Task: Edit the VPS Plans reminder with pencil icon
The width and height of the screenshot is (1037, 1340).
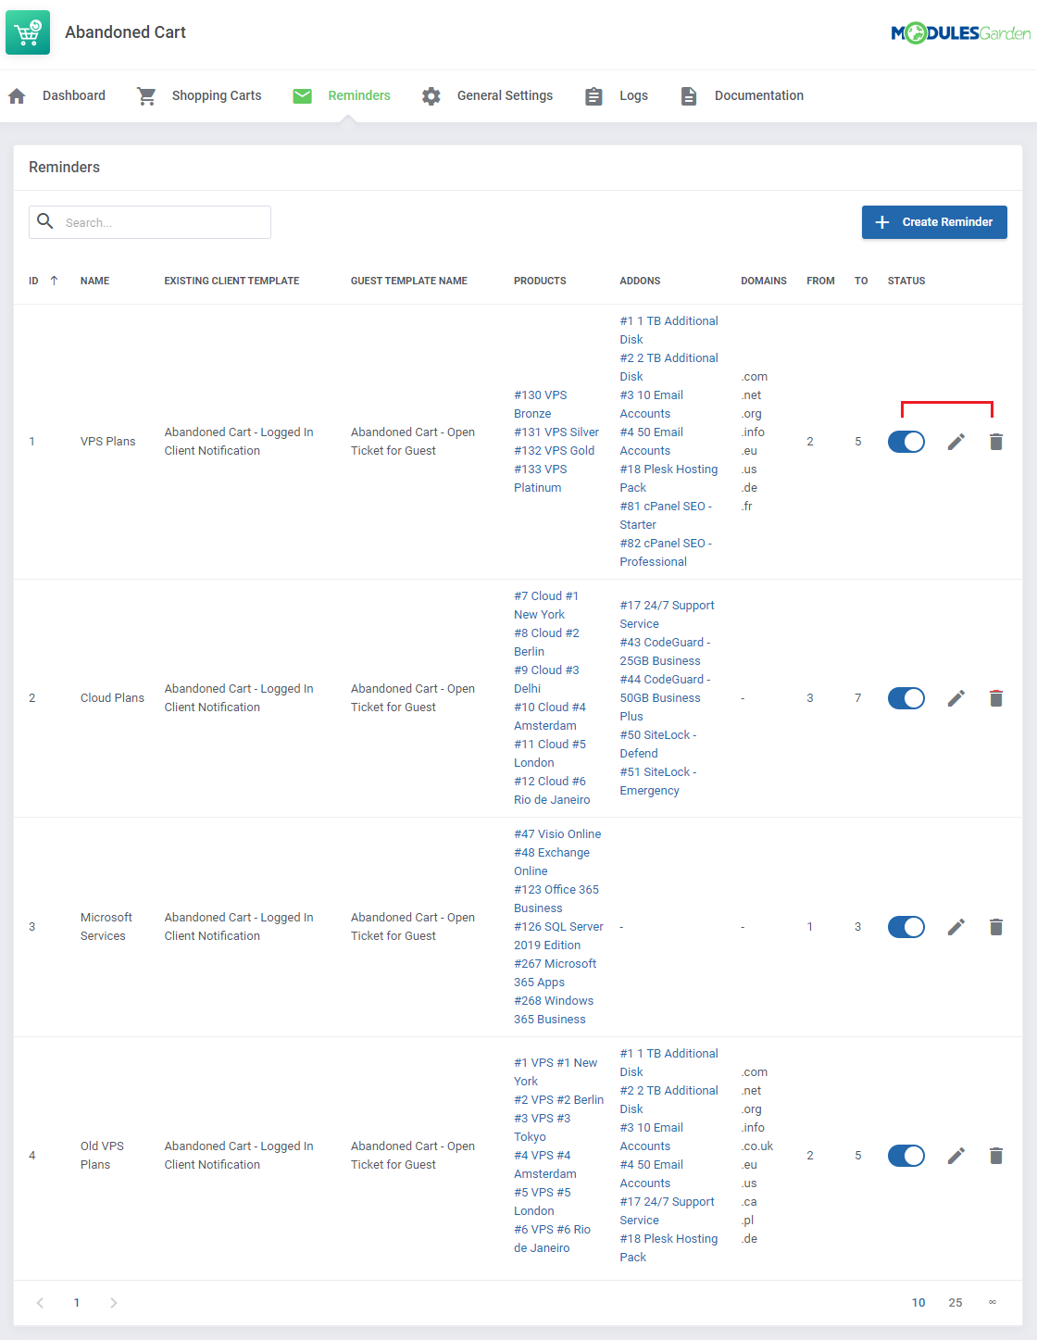Action: click(x=956, y=442)
